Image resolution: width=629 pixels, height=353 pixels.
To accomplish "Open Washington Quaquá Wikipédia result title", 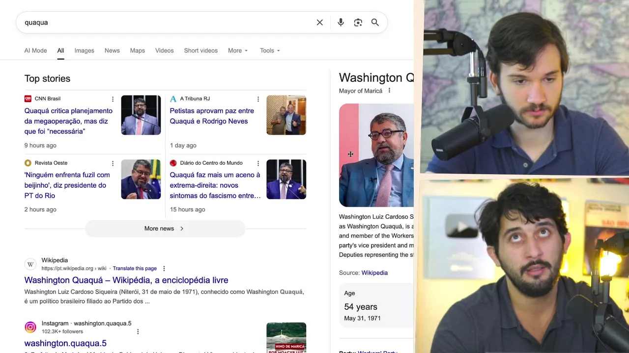I will coord(126,280).
